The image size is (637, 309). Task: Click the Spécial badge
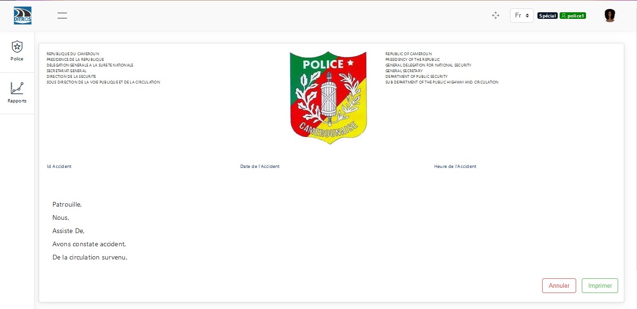coord(547,16)
